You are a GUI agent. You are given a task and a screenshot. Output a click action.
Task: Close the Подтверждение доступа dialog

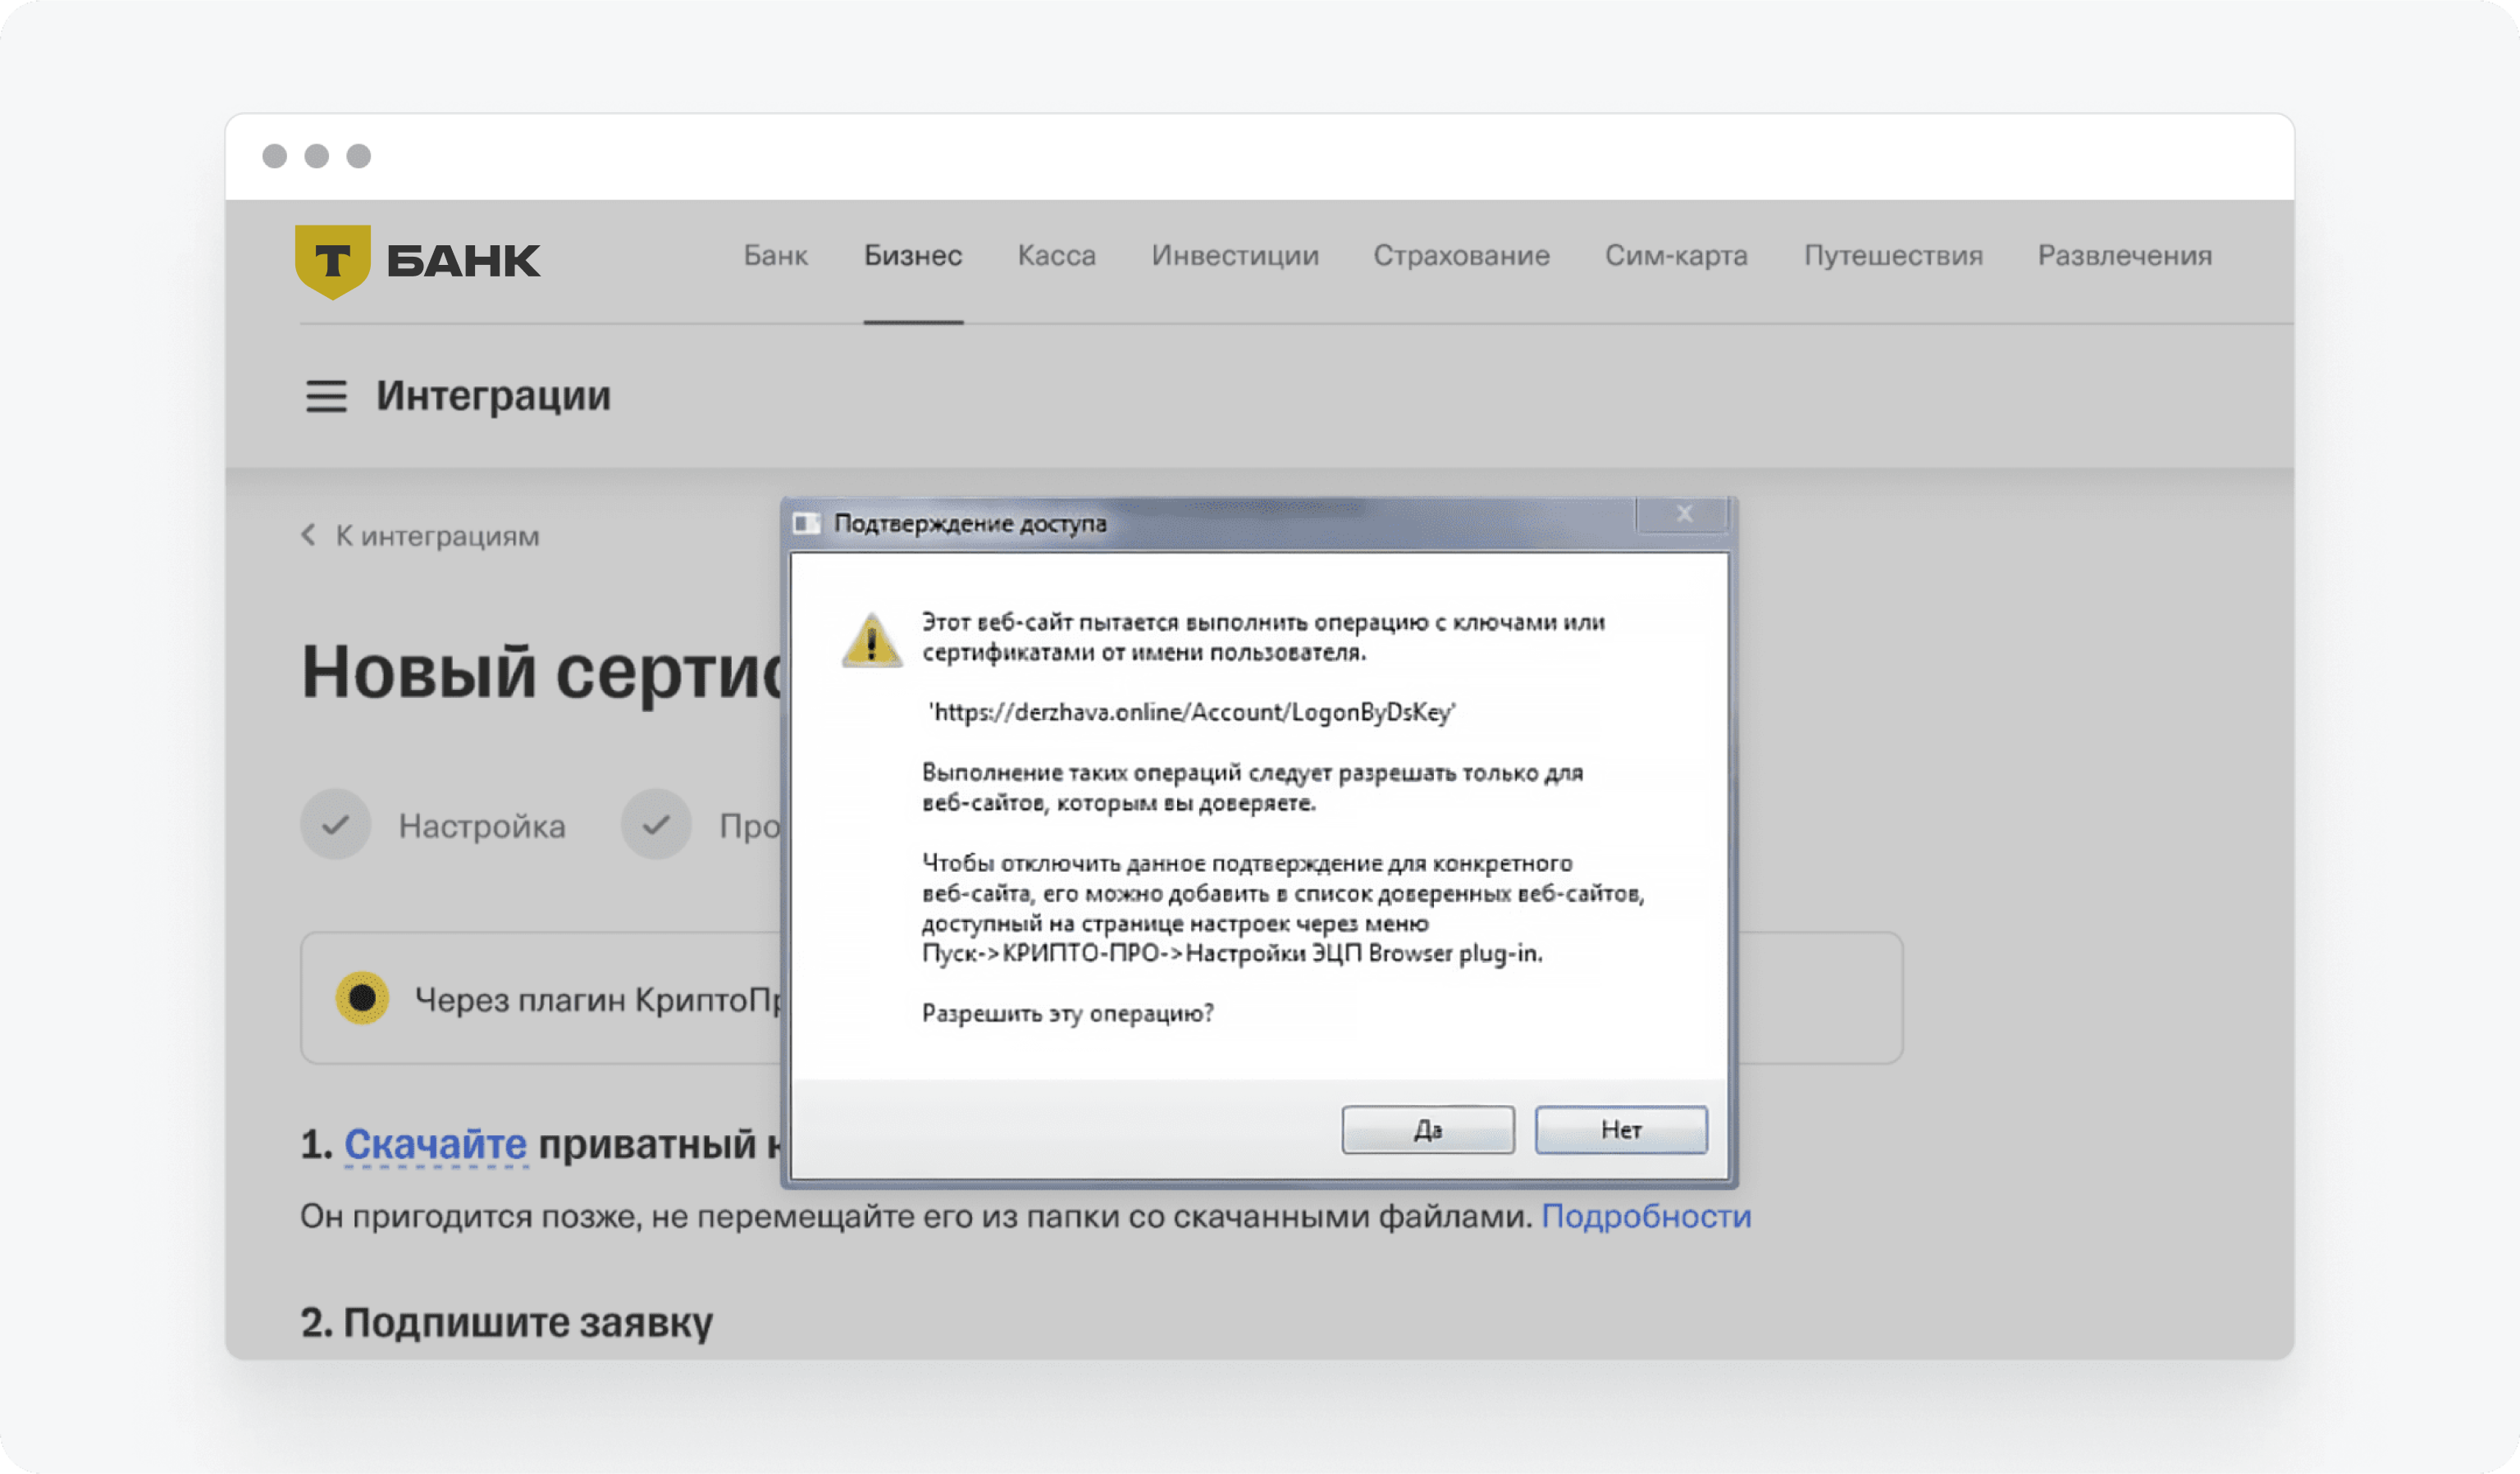pos(1684,514)
